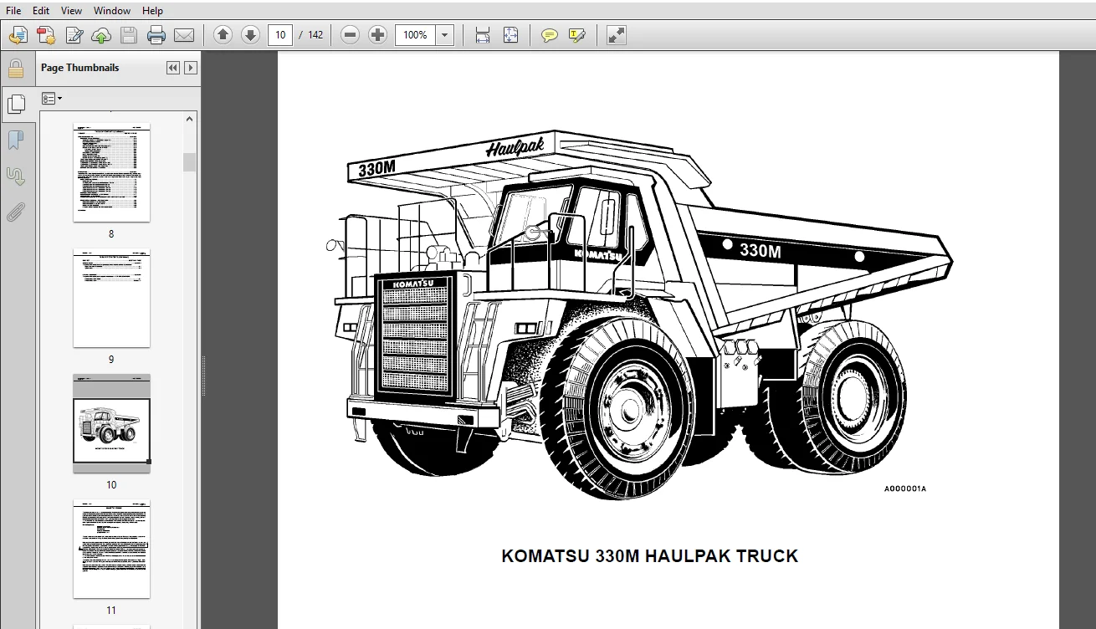Viewport: 1096px width, 629px height.
Task: Click the thumbnails panel scrollbar thumb
Action: tap(190, 161)
